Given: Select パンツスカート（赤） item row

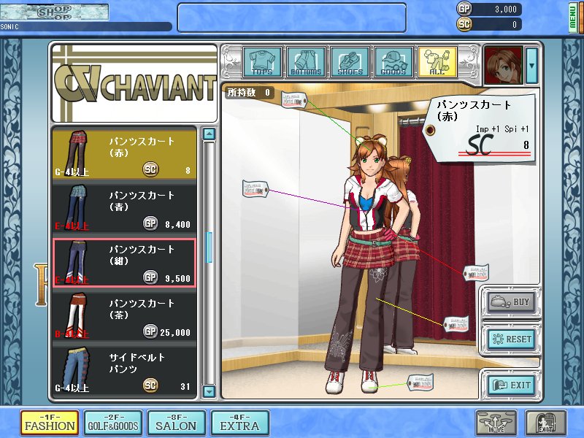Looking at the screenshot, I should pos(124,153).
